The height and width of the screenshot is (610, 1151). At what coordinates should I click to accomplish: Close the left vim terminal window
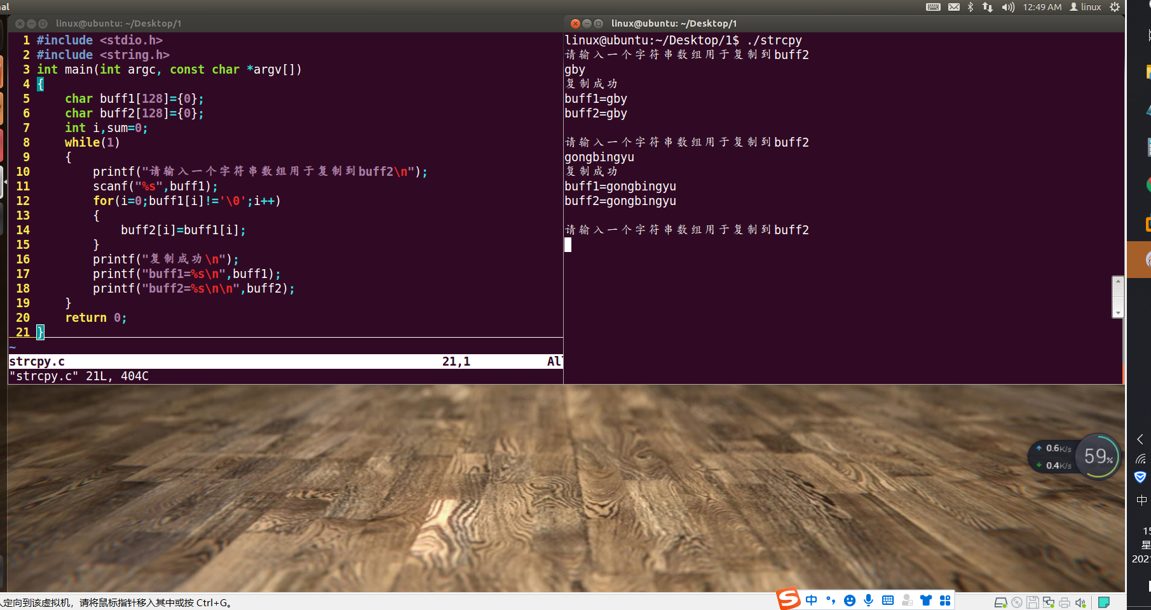pos(20,23)
